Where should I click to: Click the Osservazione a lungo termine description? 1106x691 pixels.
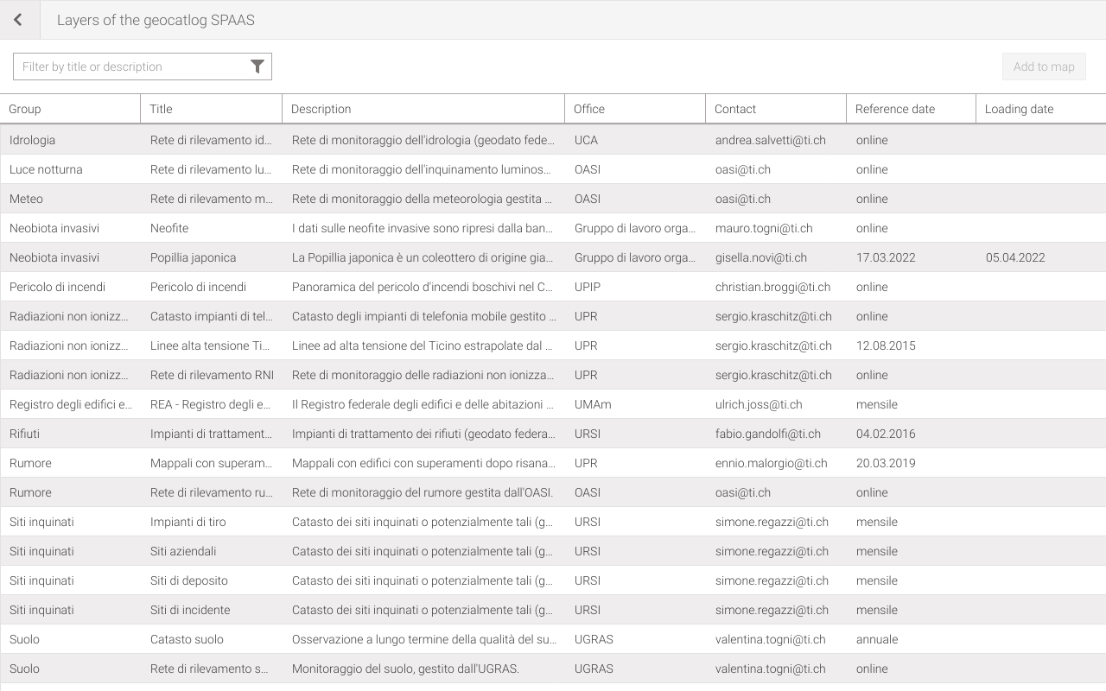click(424, 639)
